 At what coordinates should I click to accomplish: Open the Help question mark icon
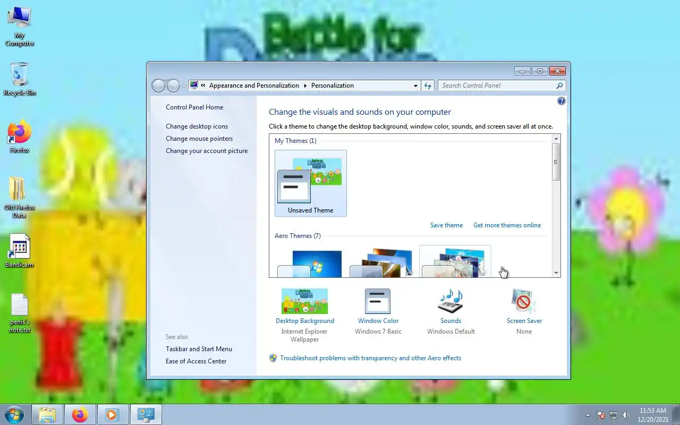click(x=562, y=101)
